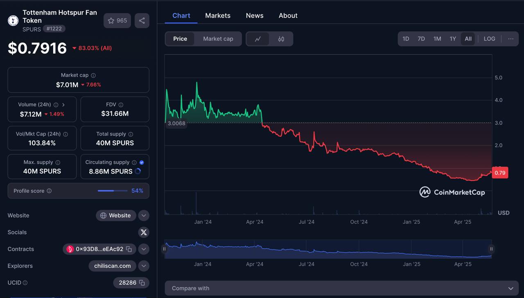524x298 pixels.
Task: Click Max. supply info icon
Action: (58, 163)
